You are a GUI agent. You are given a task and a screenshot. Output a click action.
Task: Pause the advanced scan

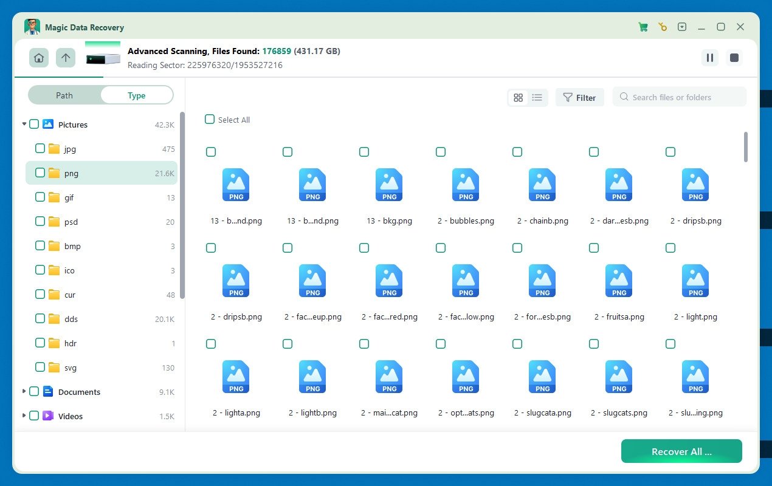click(x=709, y=58)
